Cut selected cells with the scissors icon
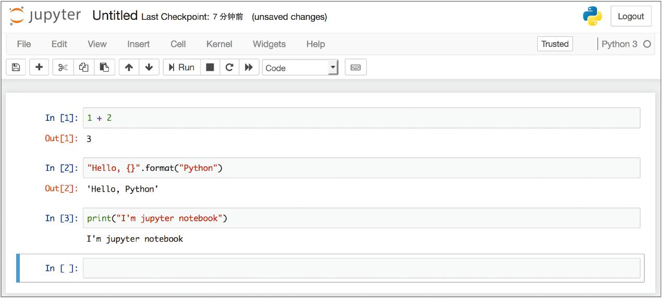This screenshot has height=298, width=662. [x=63, y=67]
